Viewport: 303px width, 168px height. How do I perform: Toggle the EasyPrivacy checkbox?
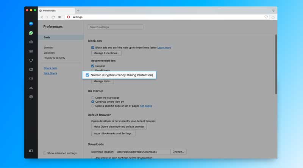coord(93,70)
